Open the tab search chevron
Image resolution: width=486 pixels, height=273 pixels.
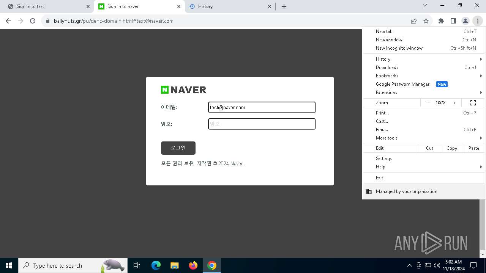(425, 6)
